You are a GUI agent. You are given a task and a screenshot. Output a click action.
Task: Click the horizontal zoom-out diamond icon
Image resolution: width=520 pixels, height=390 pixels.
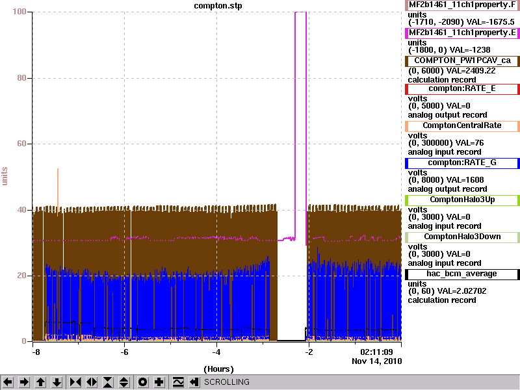tap(92, 382)
